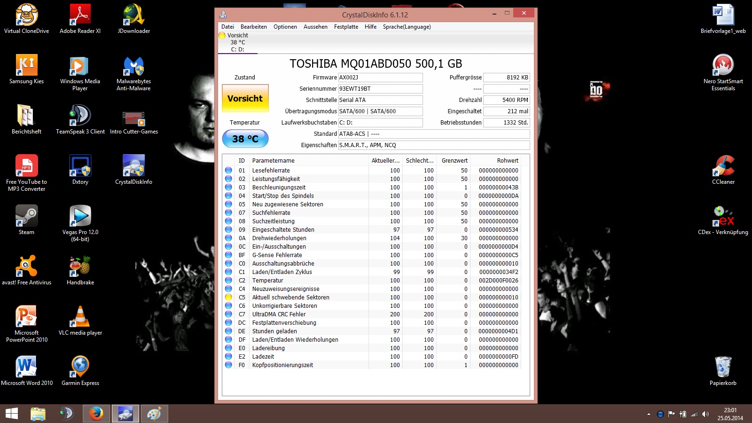Click the Betriebsstunden field 1332 Std.
This screenshot has width=752, height=423.
507,123
